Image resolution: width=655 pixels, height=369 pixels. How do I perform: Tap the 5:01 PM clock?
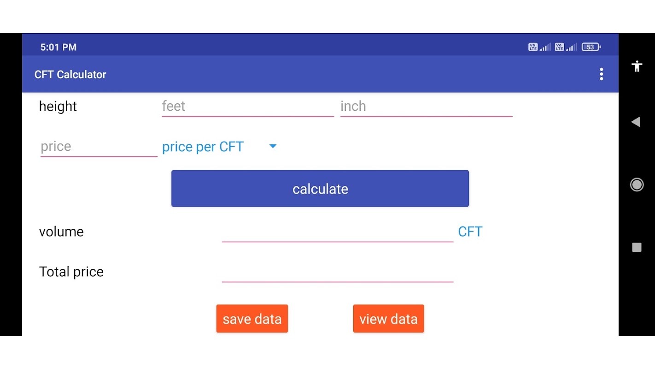pyautogui.click(x=58, y=47)
